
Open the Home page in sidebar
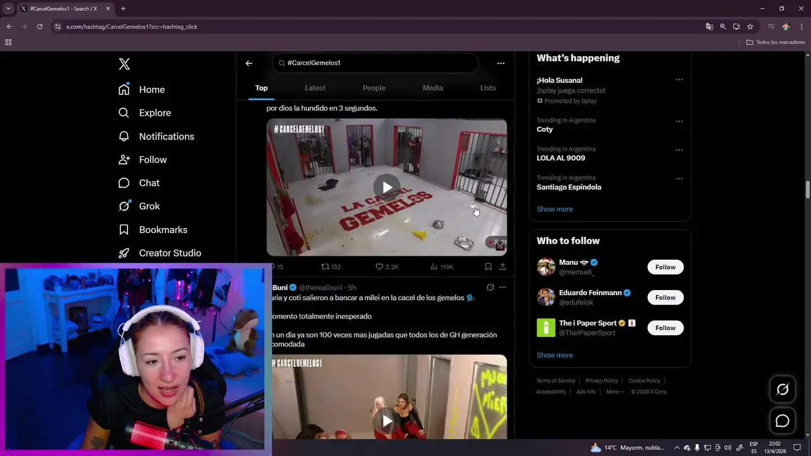[142, 89]
